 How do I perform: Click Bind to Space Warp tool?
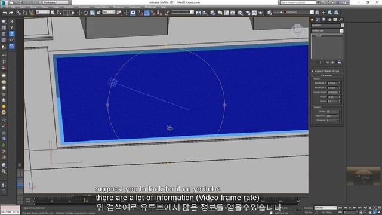pos(32,13)
